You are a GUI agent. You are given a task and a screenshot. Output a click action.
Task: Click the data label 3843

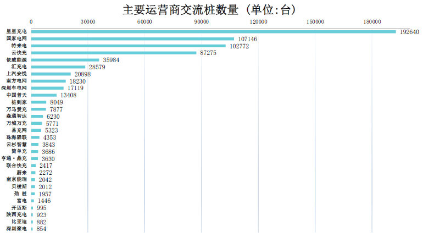(x=48, y=145)
